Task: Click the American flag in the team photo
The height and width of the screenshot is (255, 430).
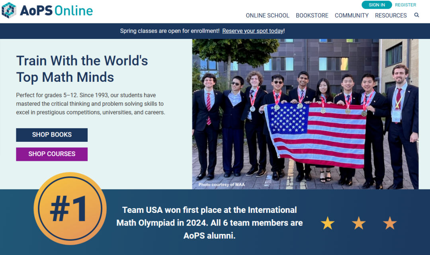Action: click(315, 133)
